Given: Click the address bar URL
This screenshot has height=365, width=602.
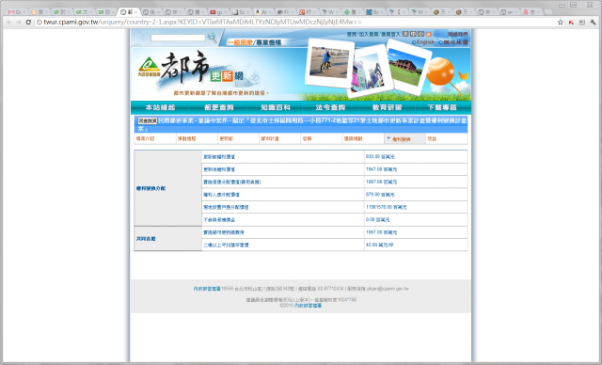Looking at the screenshot, I should click(203, 23).
